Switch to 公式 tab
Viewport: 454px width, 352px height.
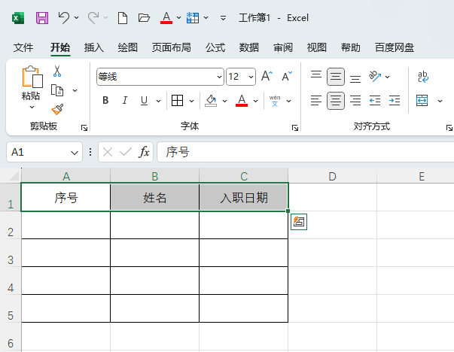click(x=215, y=47)
